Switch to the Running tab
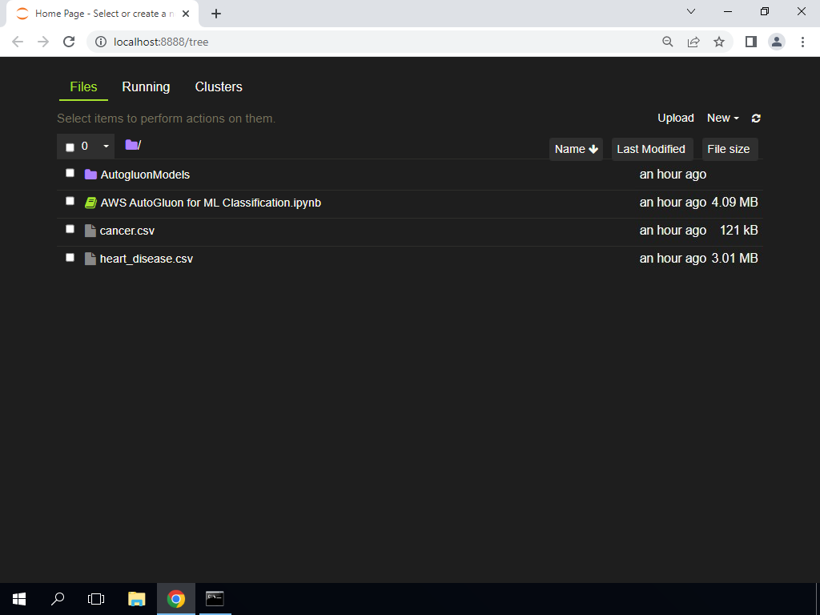The width and height of the screenshot is (820, 615). pos(146,86)
